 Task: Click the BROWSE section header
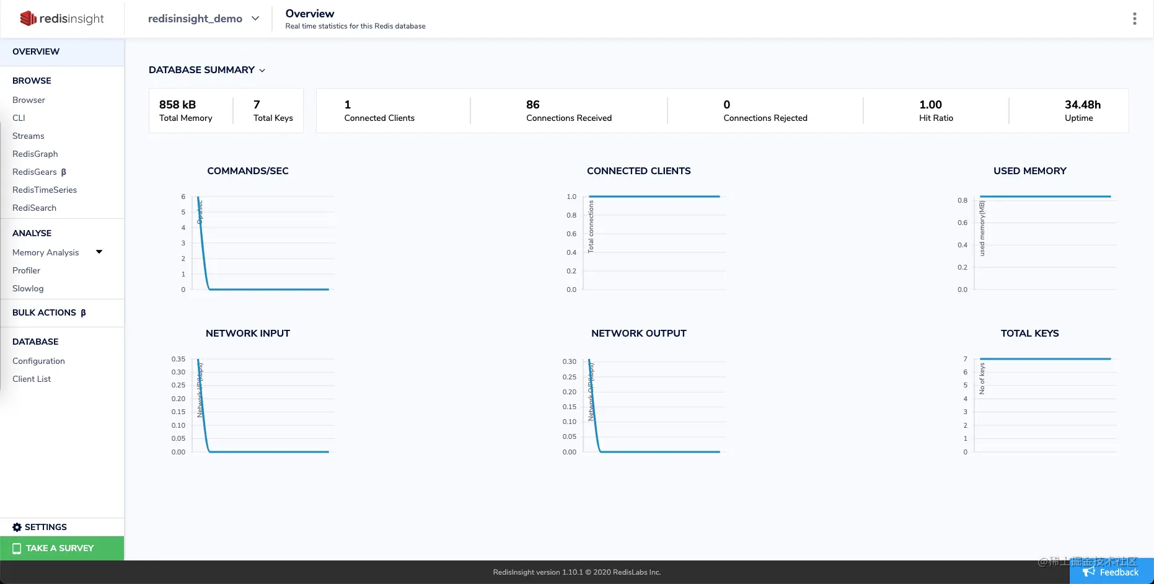(x=32, y=81)
